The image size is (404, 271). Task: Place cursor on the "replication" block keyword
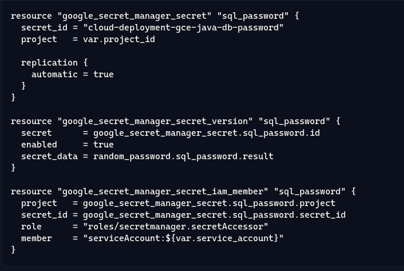point(49,63)
